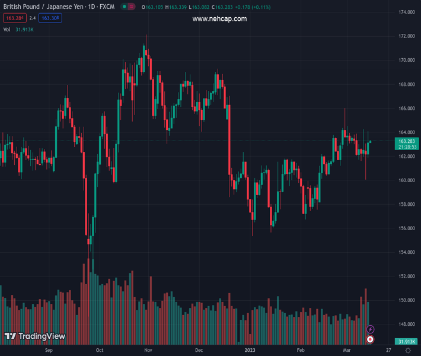421x356 pixels.
Task: Click the Mar label on time axis
Action: point(346,351)
